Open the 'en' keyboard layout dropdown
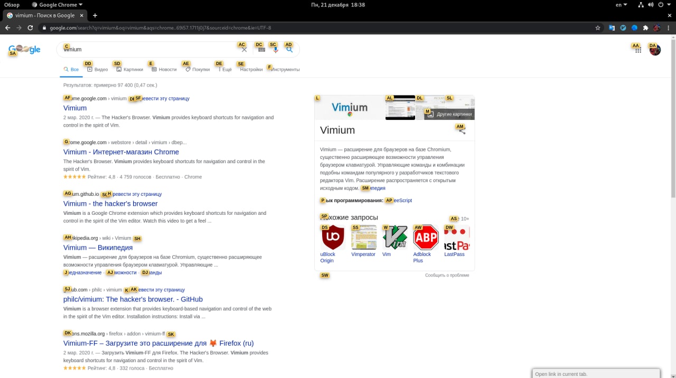Viewport: 676px width, 378px height. point(621,5)
